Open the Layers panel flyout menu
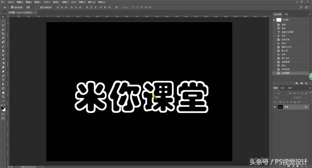The width and height of the screenshot is (312, 168). point(310,88)
